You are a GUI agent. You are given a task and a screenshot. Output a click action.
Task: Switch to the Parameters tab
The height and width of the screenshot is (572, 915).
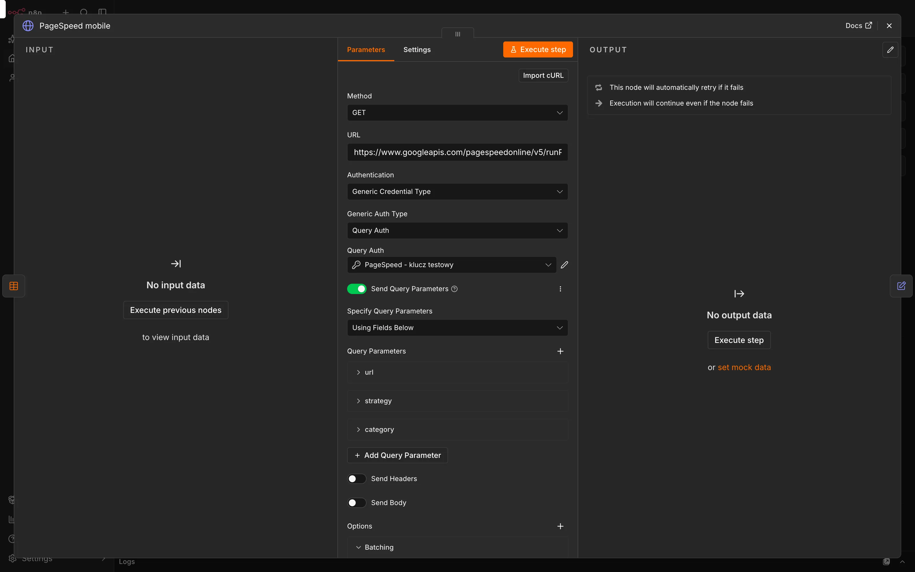pos(366,50)
